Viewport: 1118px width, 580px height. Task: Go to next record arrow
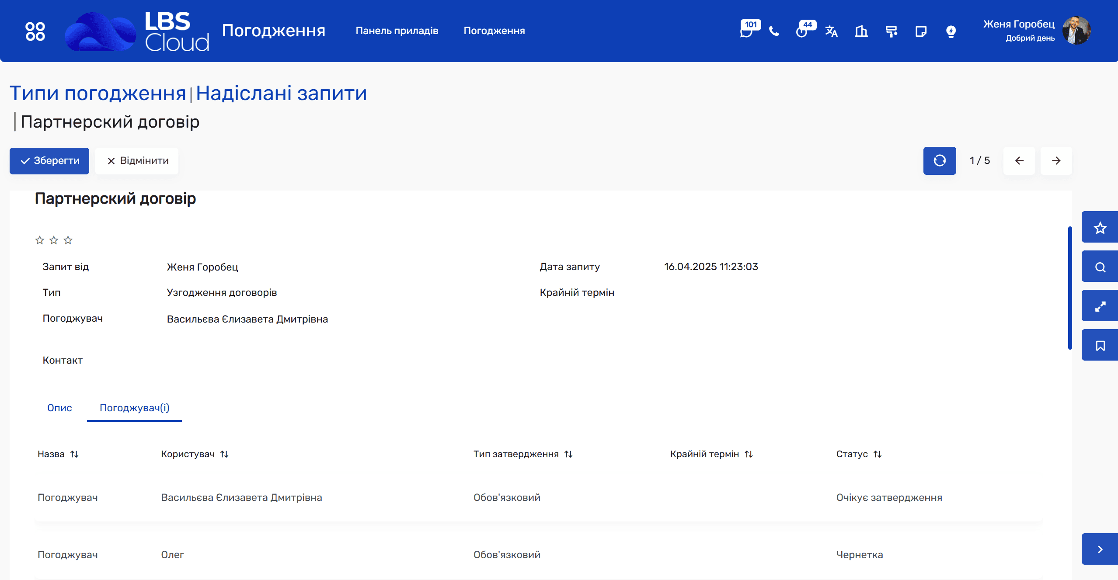(x=1056, y=161)
